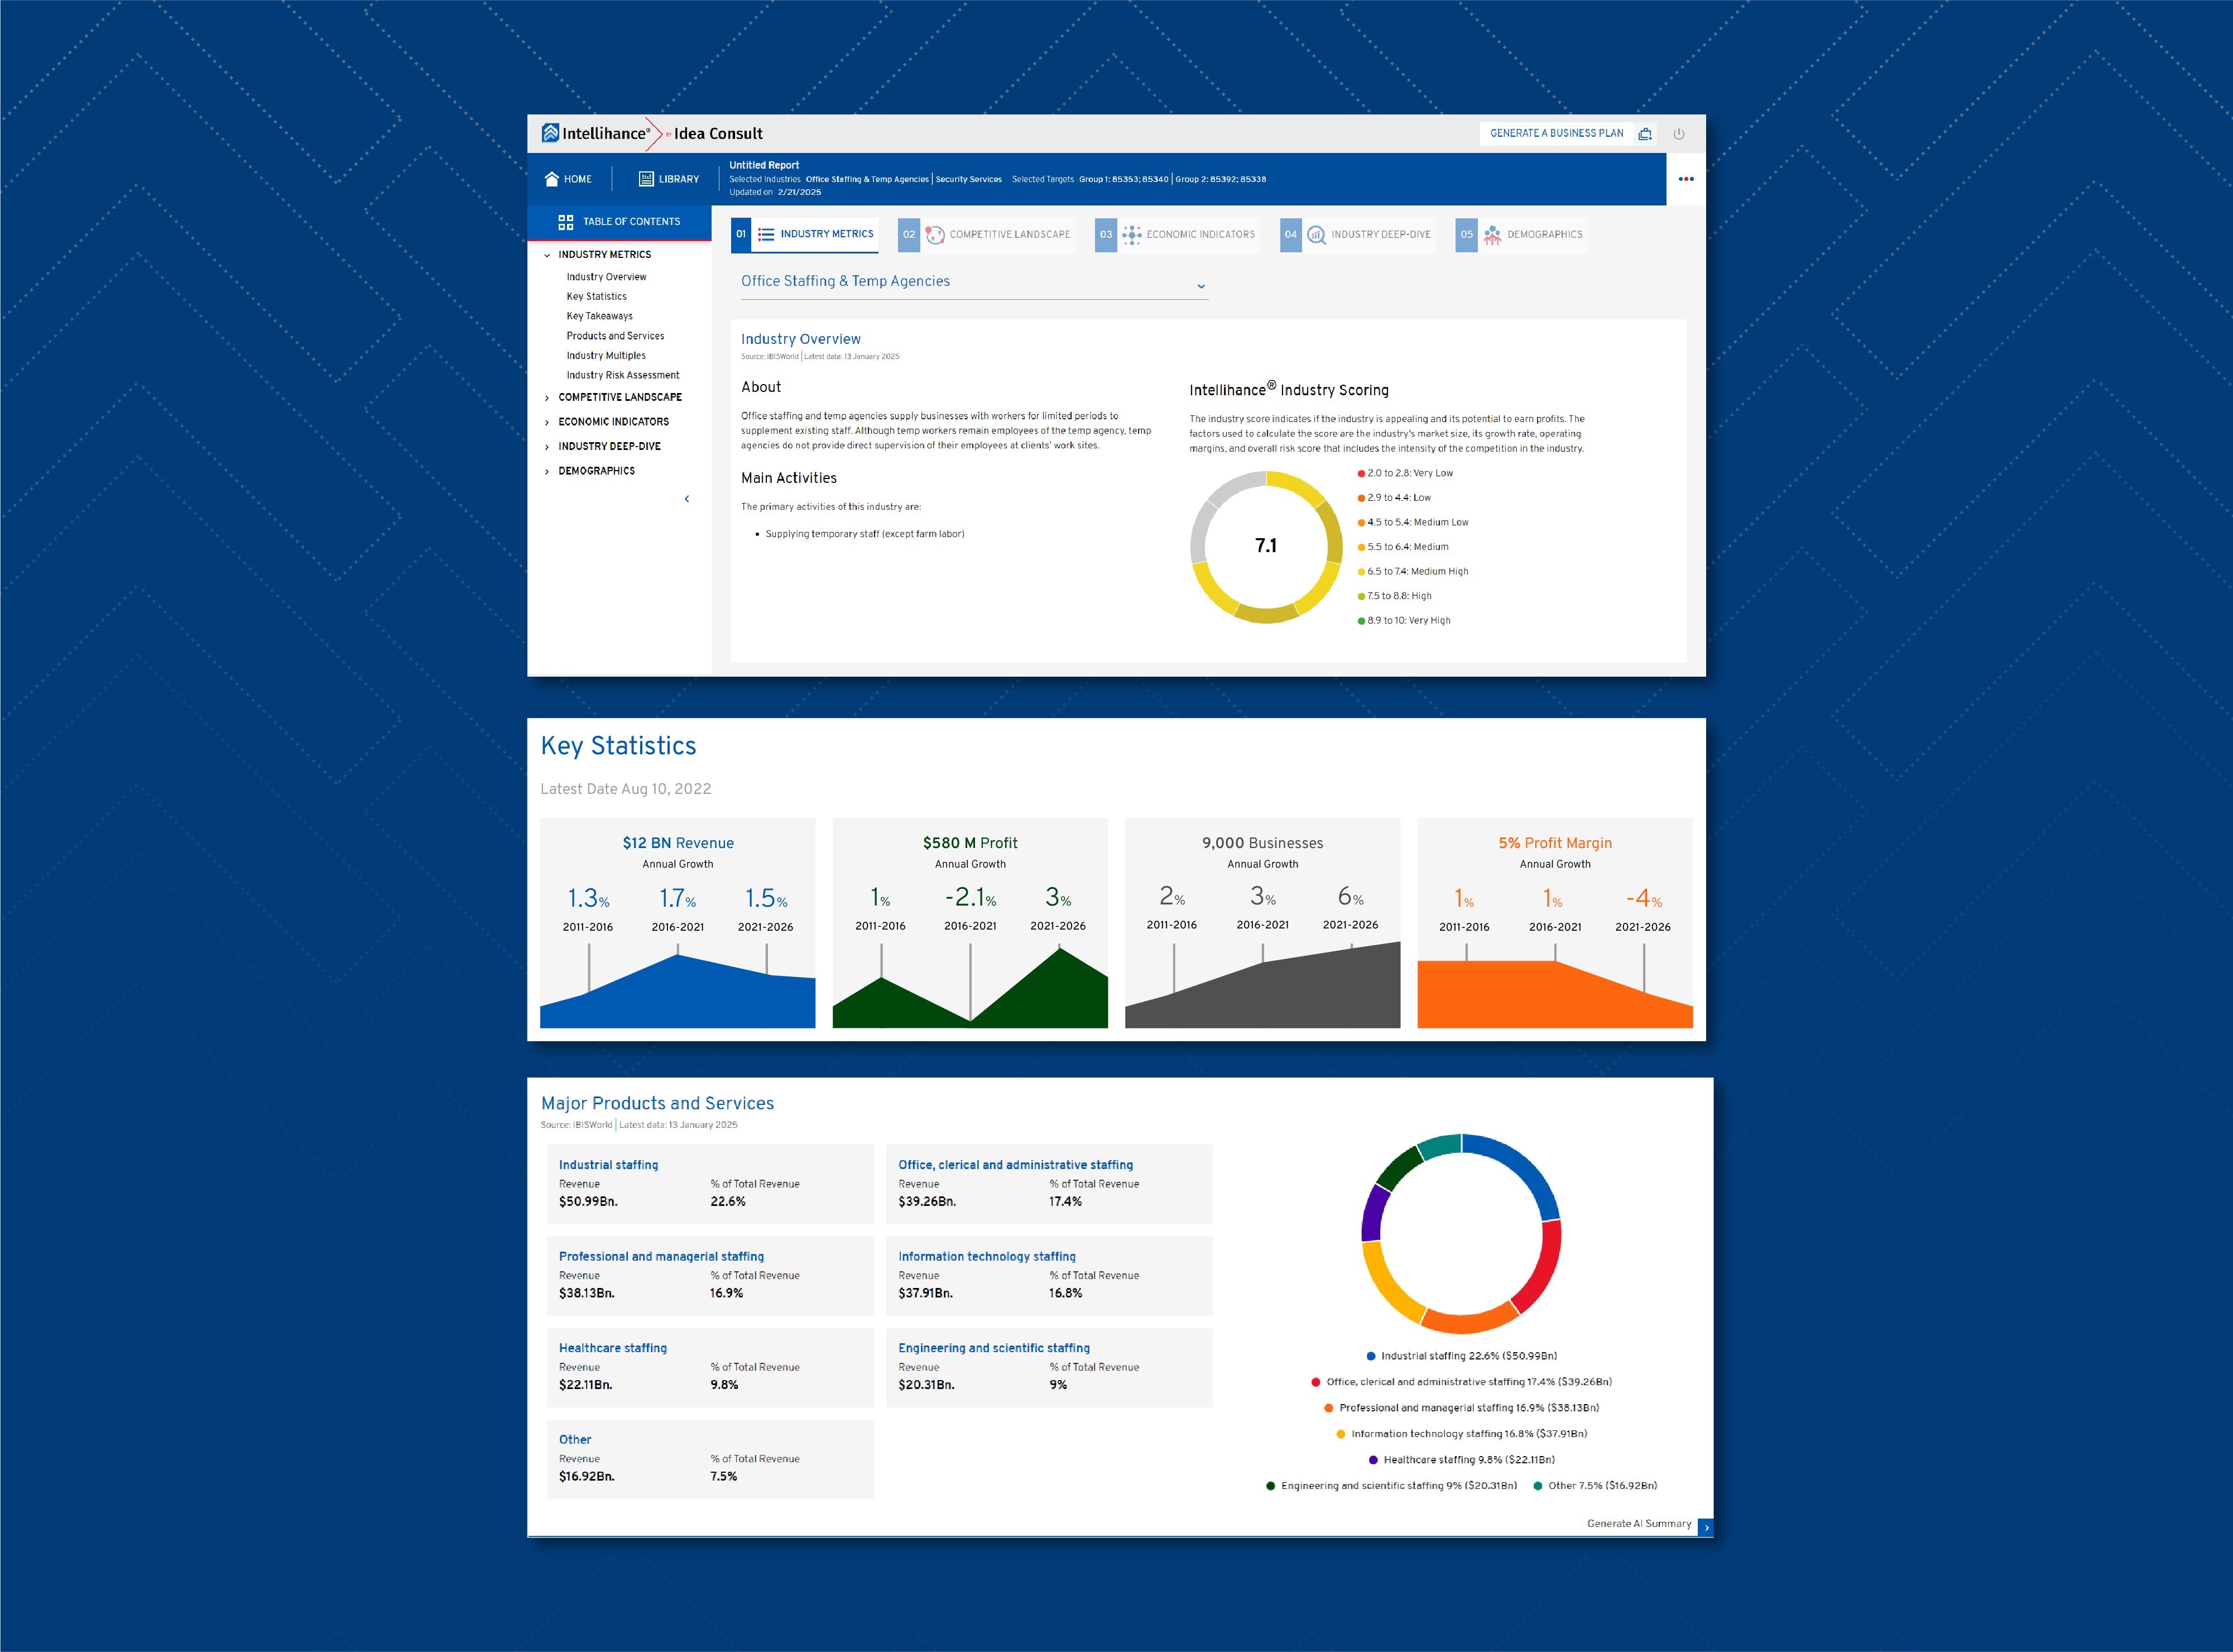The height and width of the screenshot is (1652, 2233).
Task: Click the power icon at top right
Action: [1678, 134]
